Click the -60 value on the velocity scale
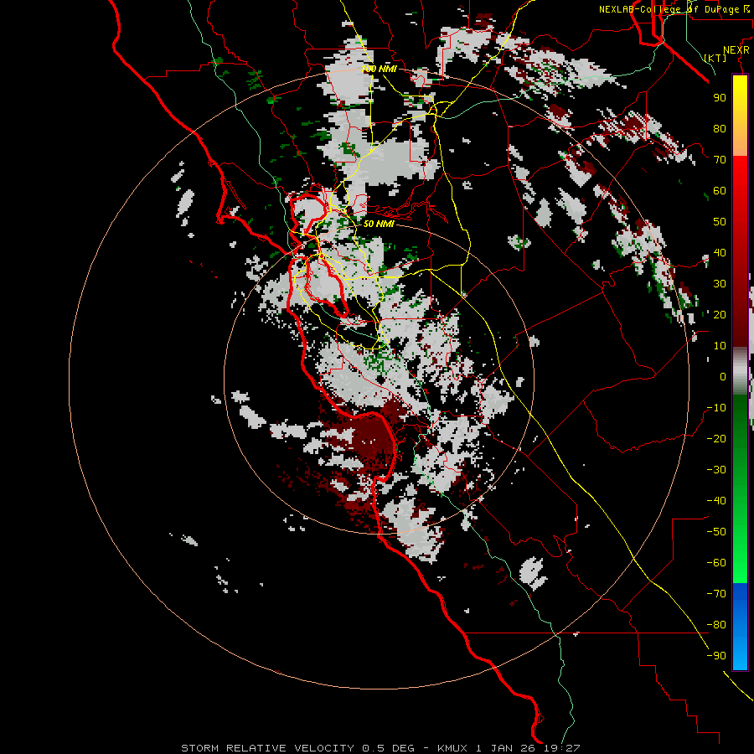The height and width of the screenshot is (754, 754). [x=716, y=563]
